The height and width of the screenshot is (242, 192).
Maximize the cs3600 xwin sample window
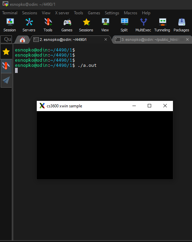point(149,106)
